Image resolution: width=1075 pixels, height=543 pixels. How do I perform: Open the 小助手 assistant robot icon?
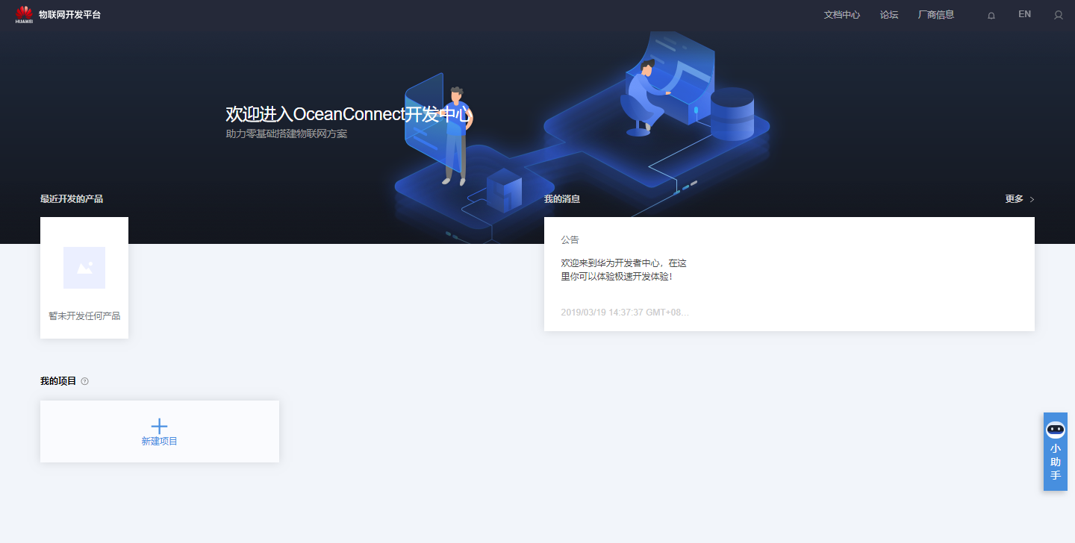[1056, 429]
